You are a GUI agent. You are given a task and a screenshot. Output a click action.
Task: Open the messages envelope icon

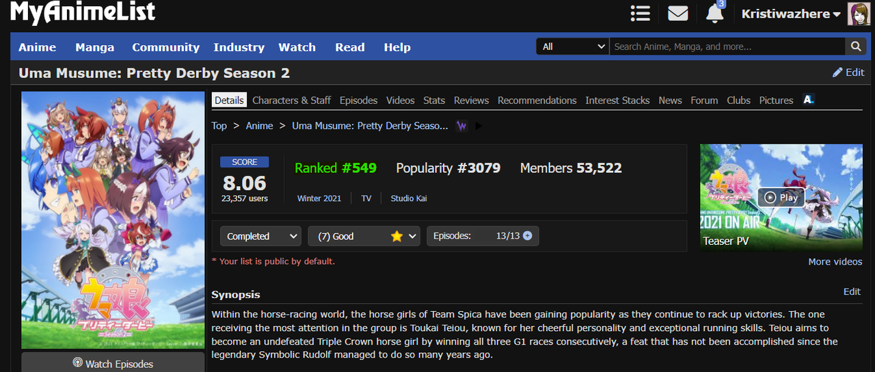(677, 13)
